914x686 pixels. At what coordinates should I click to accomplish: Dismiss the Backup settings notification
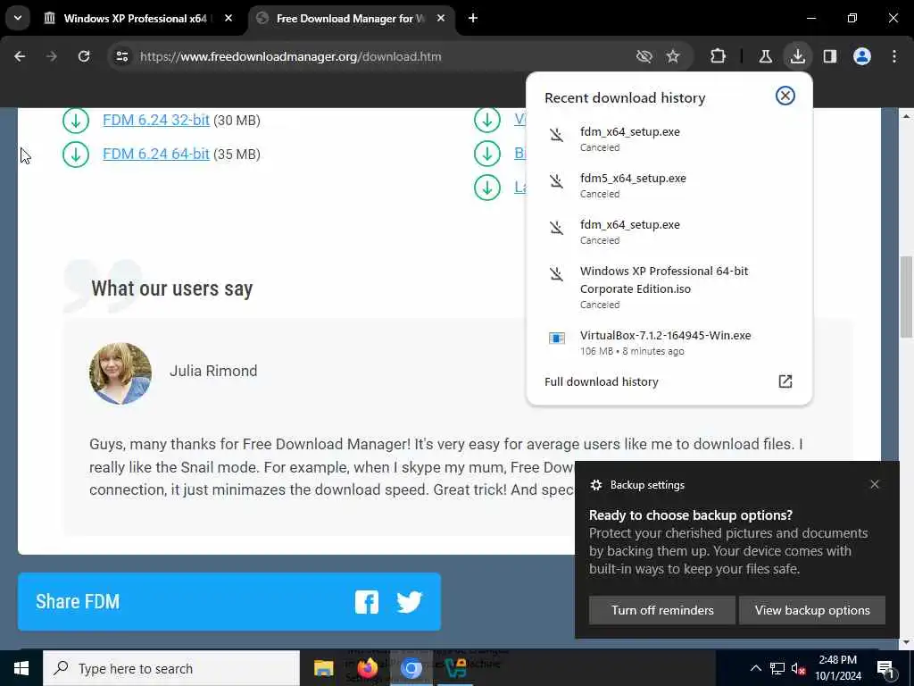pyautogui.click(x=875, y=484)
